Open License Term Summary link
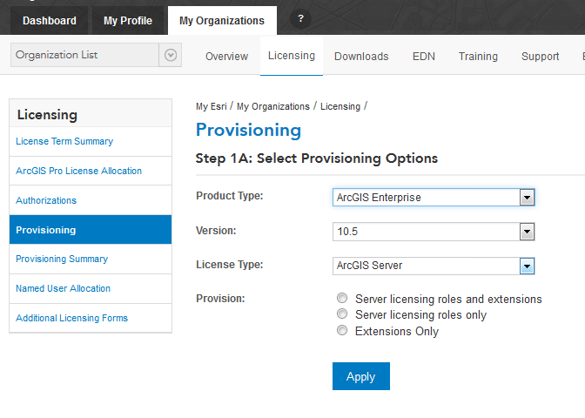 [64, 141]
